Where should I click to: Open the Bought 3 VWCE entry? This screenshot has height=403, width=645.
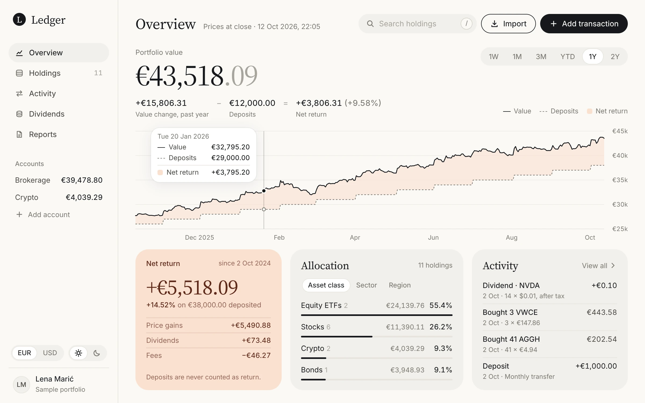click(x=550, y=317)
